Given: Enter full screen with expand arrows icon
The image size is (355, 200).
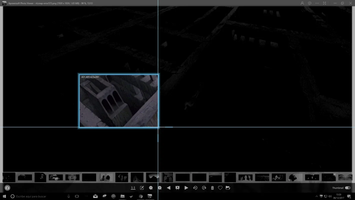Looking at the screenshot, I should click(x=325, y=3).
